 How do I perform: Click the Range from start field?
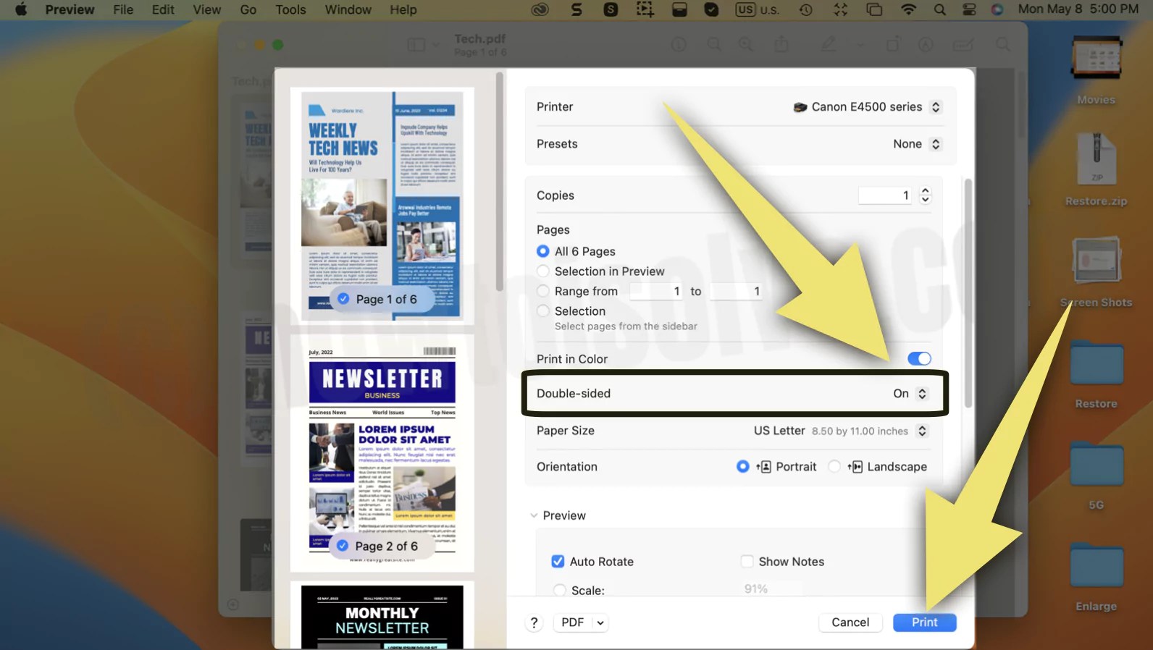(x=655, y=291)
